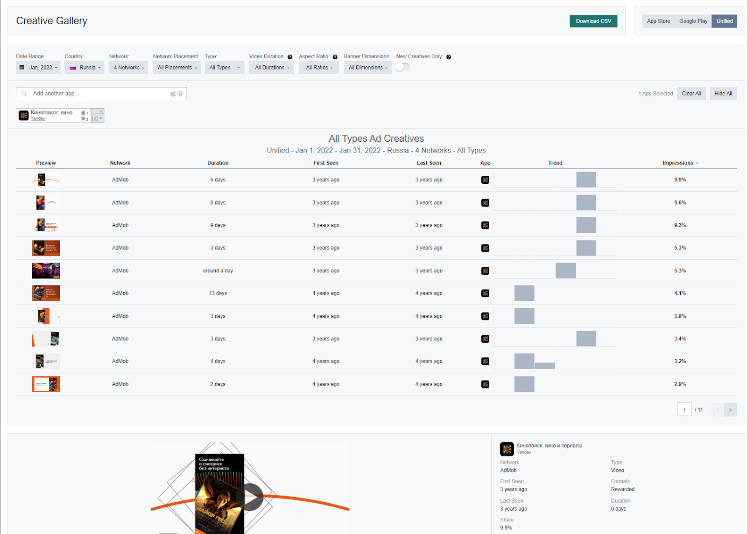Switch to the Google Play tab

coord(693,21)
